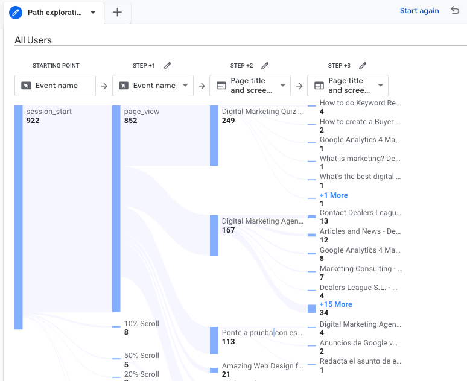Add a new tab with the plus button
Image resolution: width=467 pixels, height=381 pixels.
pos(117,12)
